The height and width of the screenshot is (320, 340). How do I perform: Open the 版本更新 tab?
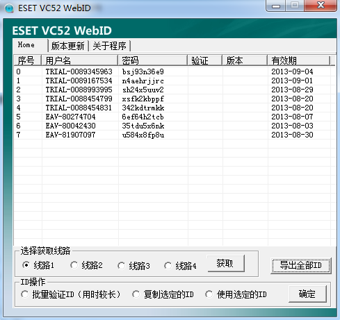click(x=68, y=46)
